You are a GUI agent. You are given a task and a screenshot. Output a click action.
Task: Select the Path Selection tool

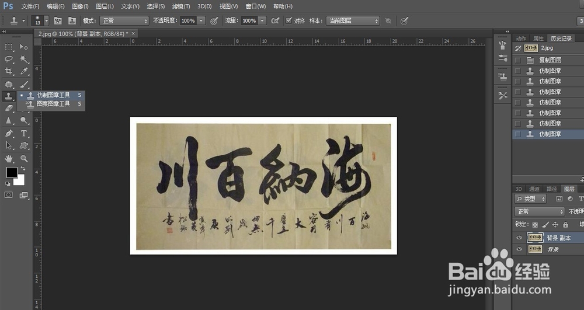click(x=9, y=145)
